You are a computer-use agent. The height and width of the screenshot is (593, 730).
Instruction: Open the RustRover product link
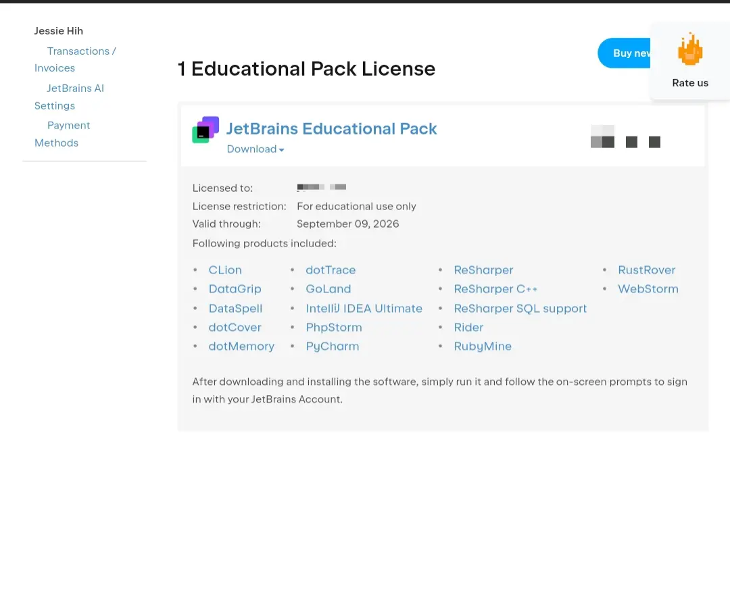click(x=647, y=269)
